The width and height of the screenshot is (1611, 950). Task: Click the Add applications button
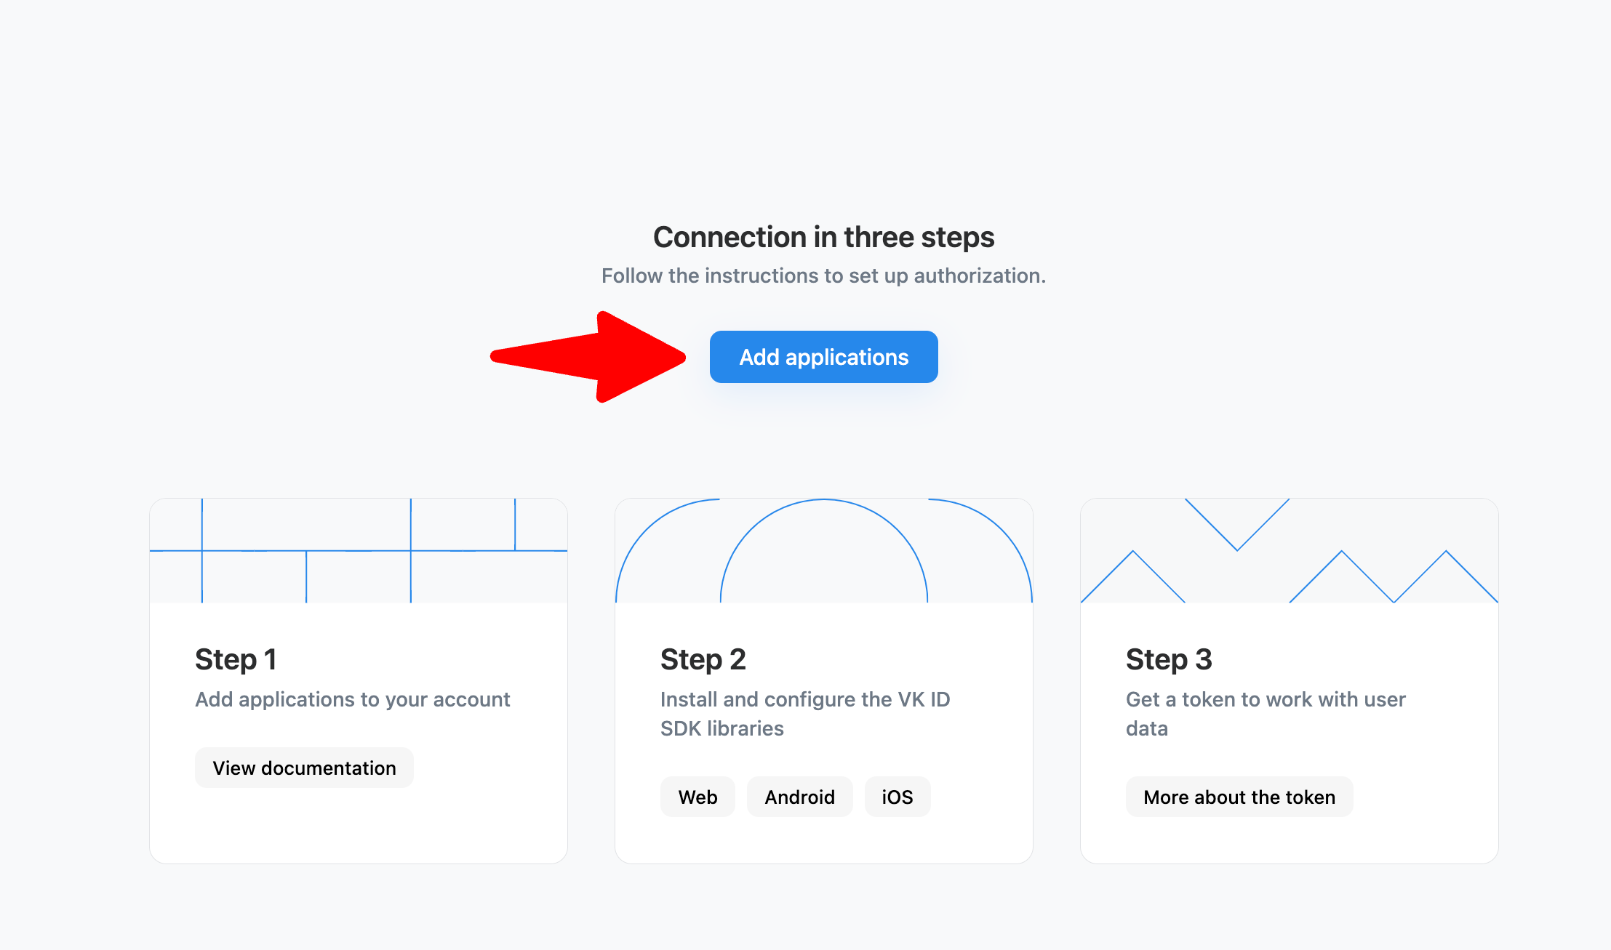(x=823, y=357)
